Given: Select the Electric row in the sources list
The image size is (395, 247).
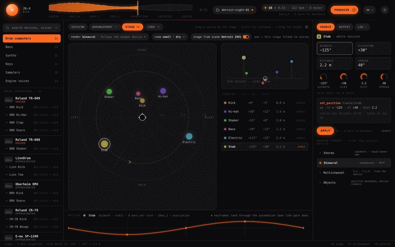Looking at the screenshot, I should point(265,138).
